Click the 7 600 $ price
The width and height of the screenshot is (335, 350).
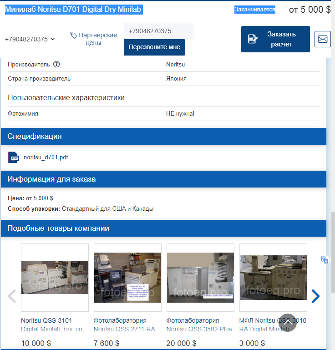point(107,343)
